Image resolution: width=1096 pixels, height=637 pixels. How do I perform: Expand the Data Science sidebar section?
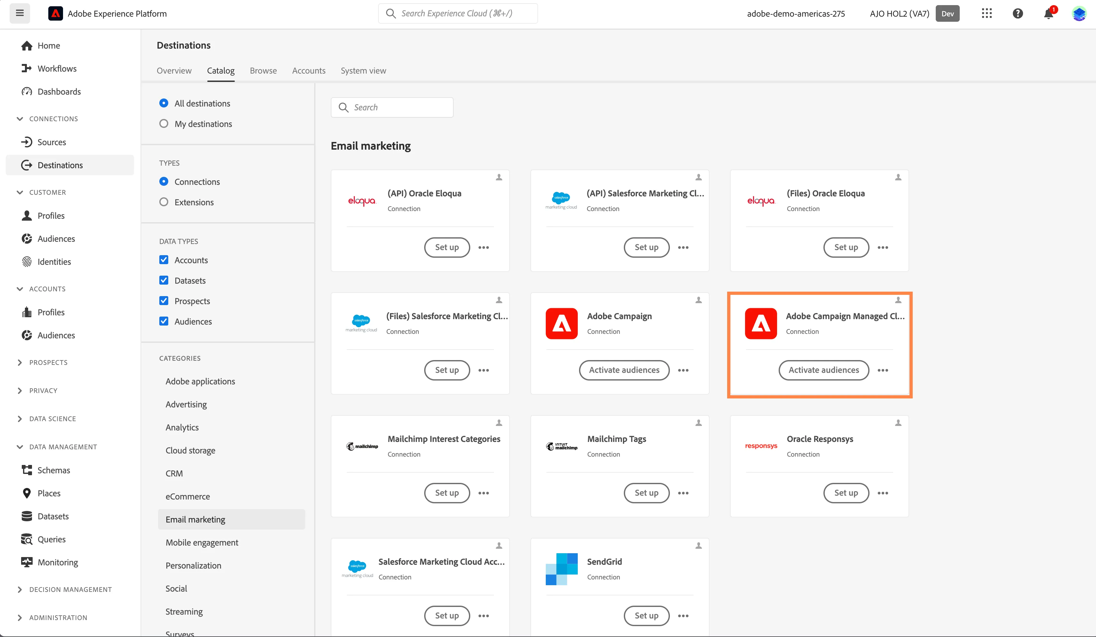click(20, 419)
